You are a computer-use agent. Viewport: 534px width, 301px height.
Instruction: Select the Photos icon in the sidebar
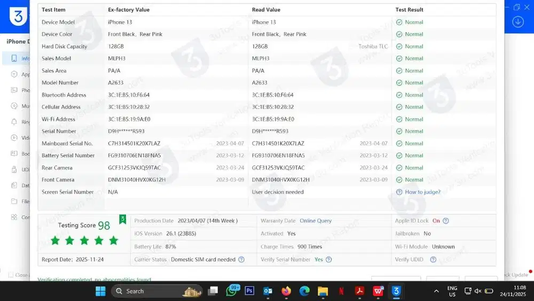click(x=14, y=90)
